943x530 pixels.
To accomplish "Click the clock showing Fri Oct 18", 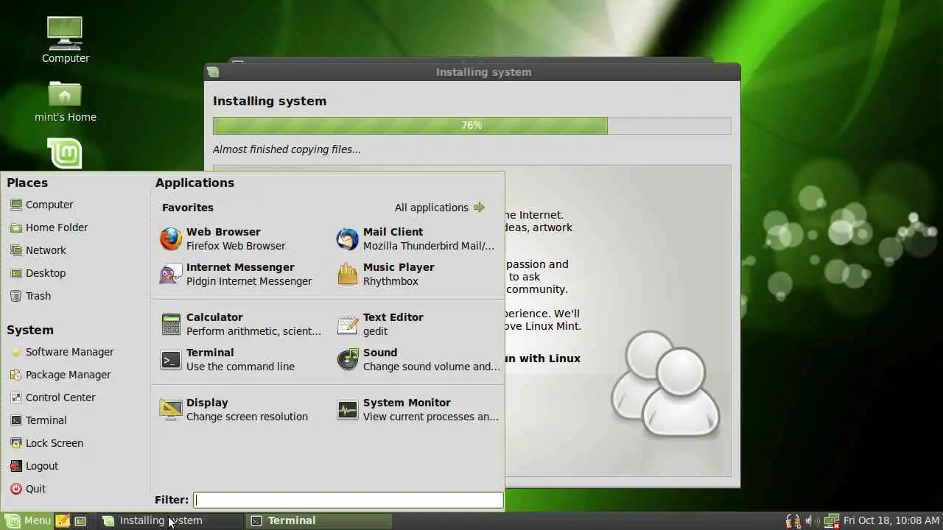I will point(891,520).
